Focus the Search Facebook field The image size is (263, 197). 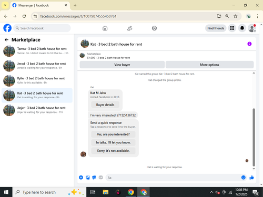click(x=42, y=28)
